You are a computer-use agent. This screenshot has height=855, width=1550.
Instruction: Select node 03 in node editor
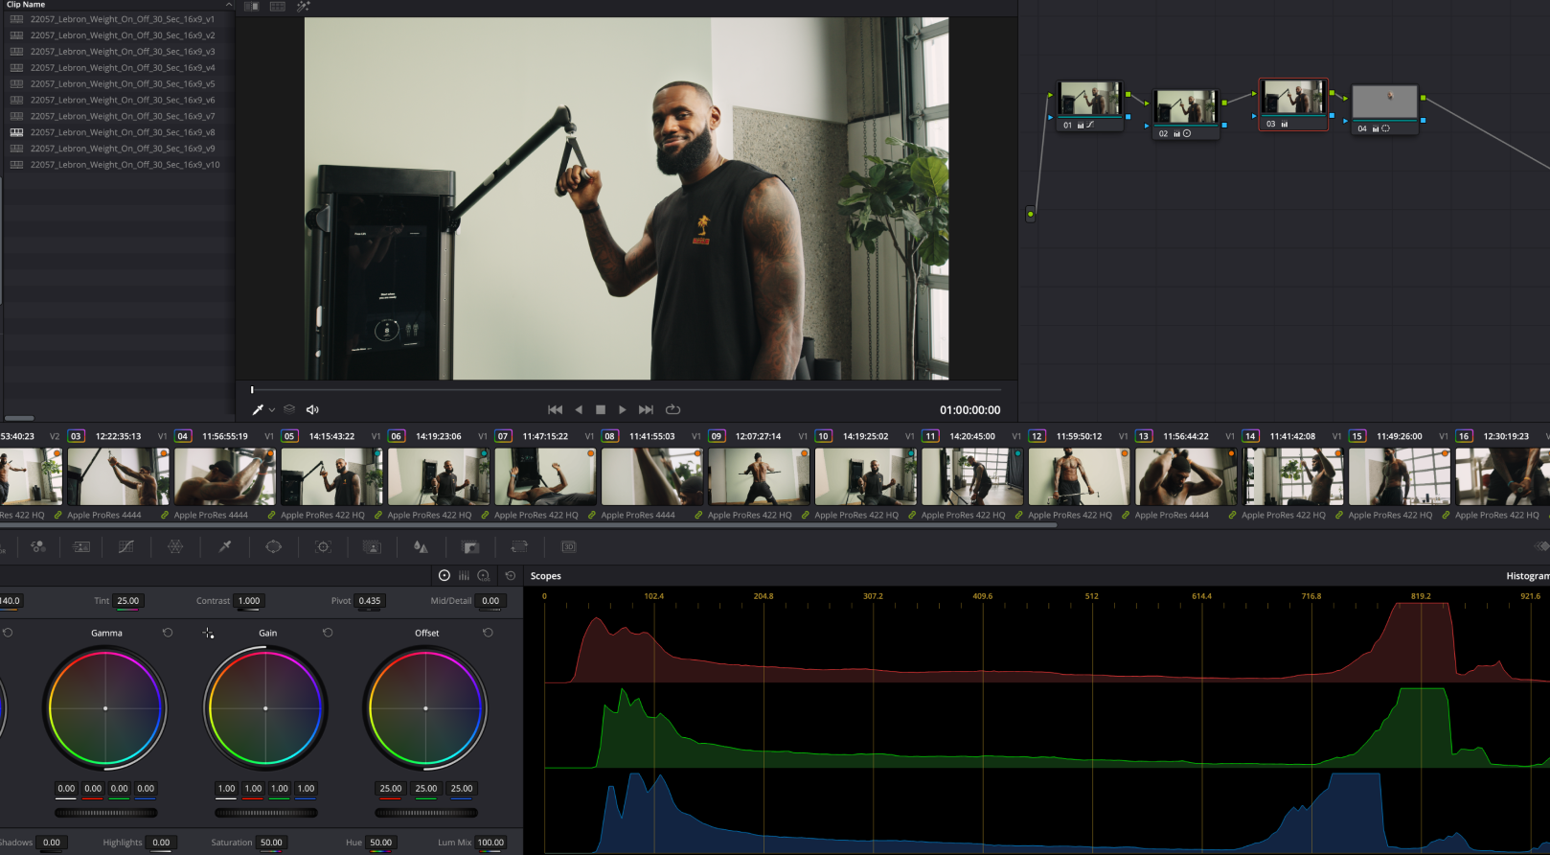1293,104
